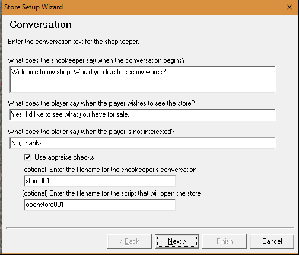Click the 'Use appraise checks' label text

point(64,157)
